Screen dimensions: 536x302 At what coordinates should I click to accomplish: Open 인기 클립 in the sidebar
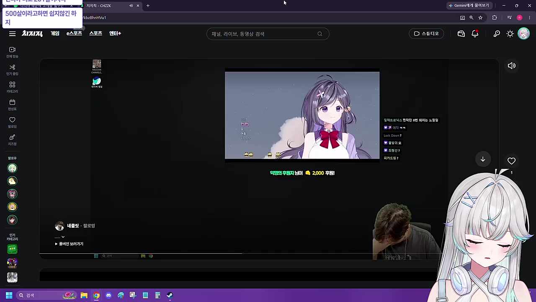[x=12, y=70]
